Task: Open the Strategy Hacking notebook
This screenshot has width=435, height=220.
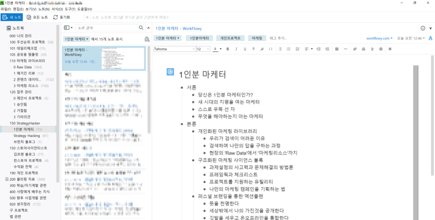Action: coord(31,136)
